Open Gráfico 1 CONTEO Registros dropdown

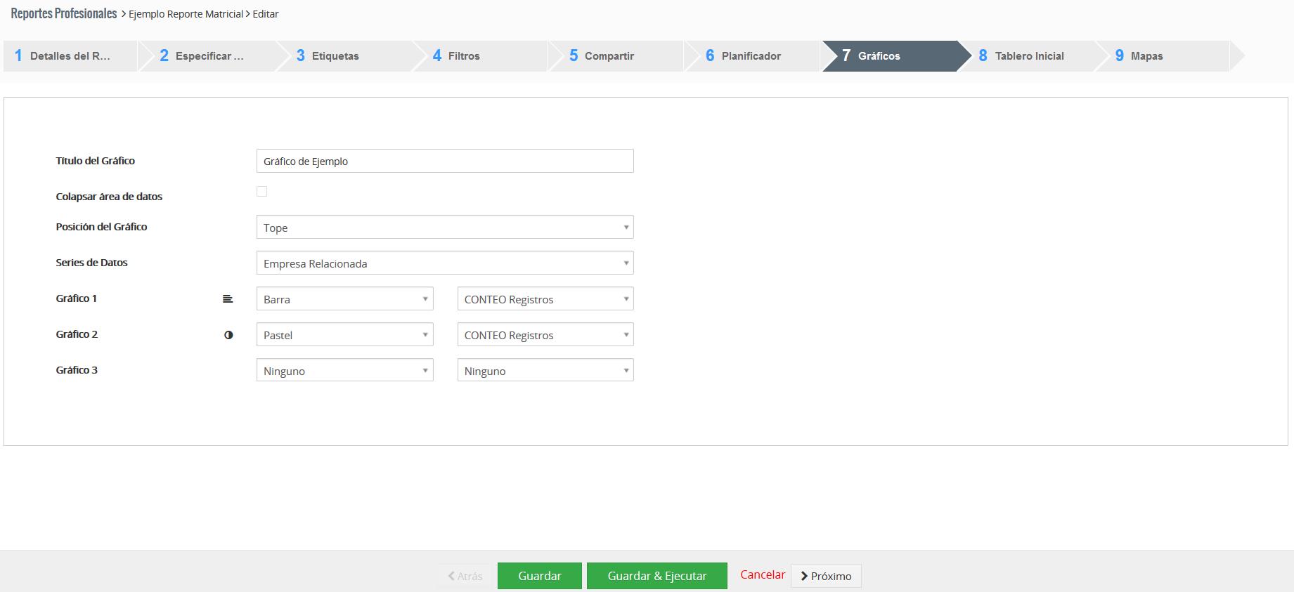[x=545, y=299]
